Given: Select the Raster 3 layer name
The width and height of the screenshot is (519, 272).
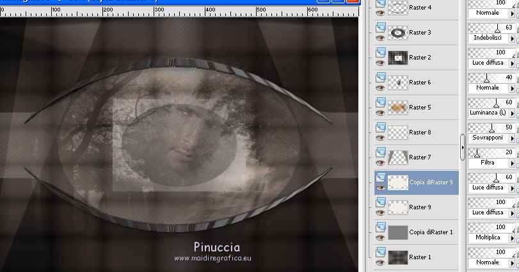Looking at the screenshot, I should (420, 33).
